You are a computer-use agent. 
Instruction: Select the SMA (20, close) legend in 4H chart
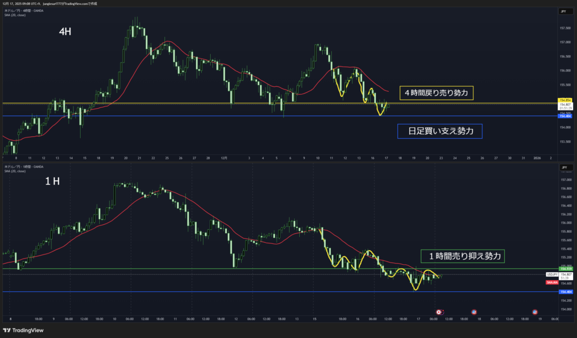(15, 14)
